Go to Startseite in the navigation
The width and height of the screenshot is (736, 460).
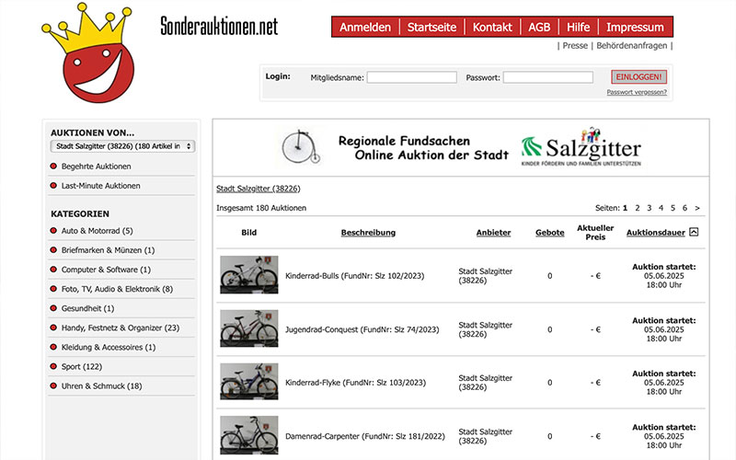pos(431,28)
